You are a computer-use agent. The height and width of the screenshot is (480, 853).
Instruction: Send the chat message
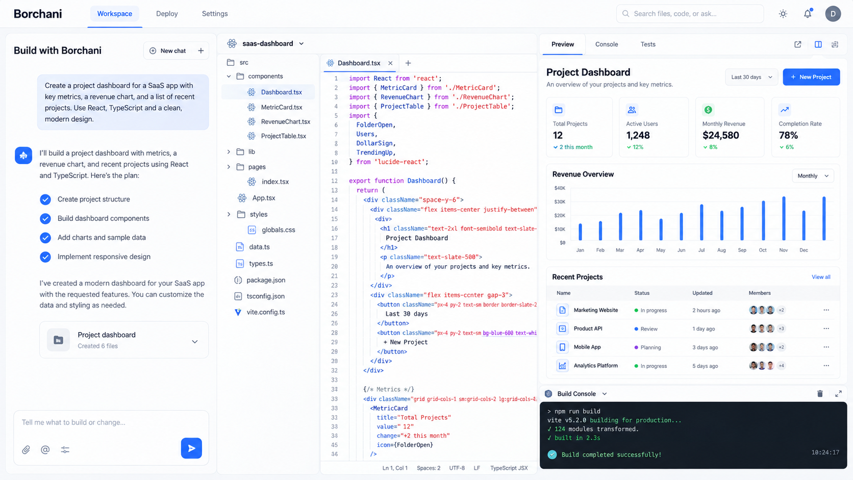pos(191,448)
